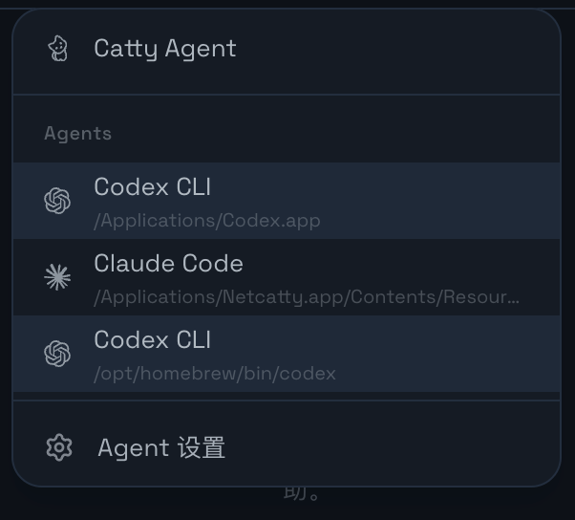Viewport: 575px width, 520px height.
Task: Click empty space right of Claude Code title
Action: (x=401, y=264)
